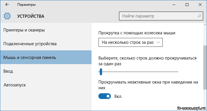Click the chevron of the scroll mode combo box
This screenshot has height=111, width=207.
158,42
